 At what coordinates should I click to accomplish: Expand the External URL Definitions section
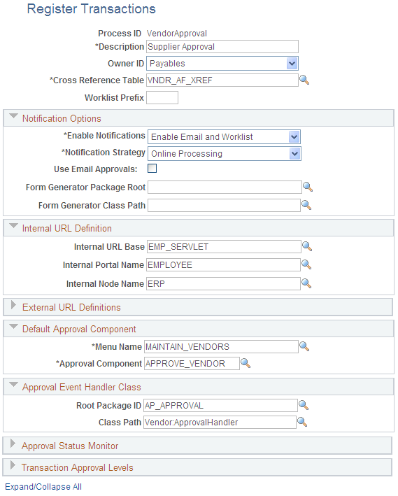coord(13,305)
